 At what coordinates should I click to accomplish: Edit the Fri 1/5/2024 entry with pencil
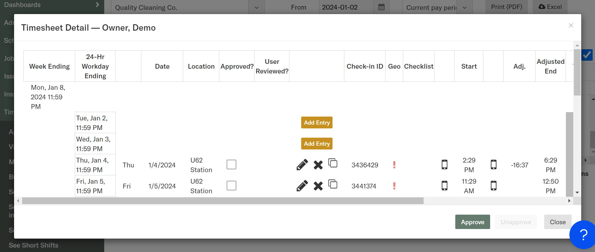coord(302,186)
